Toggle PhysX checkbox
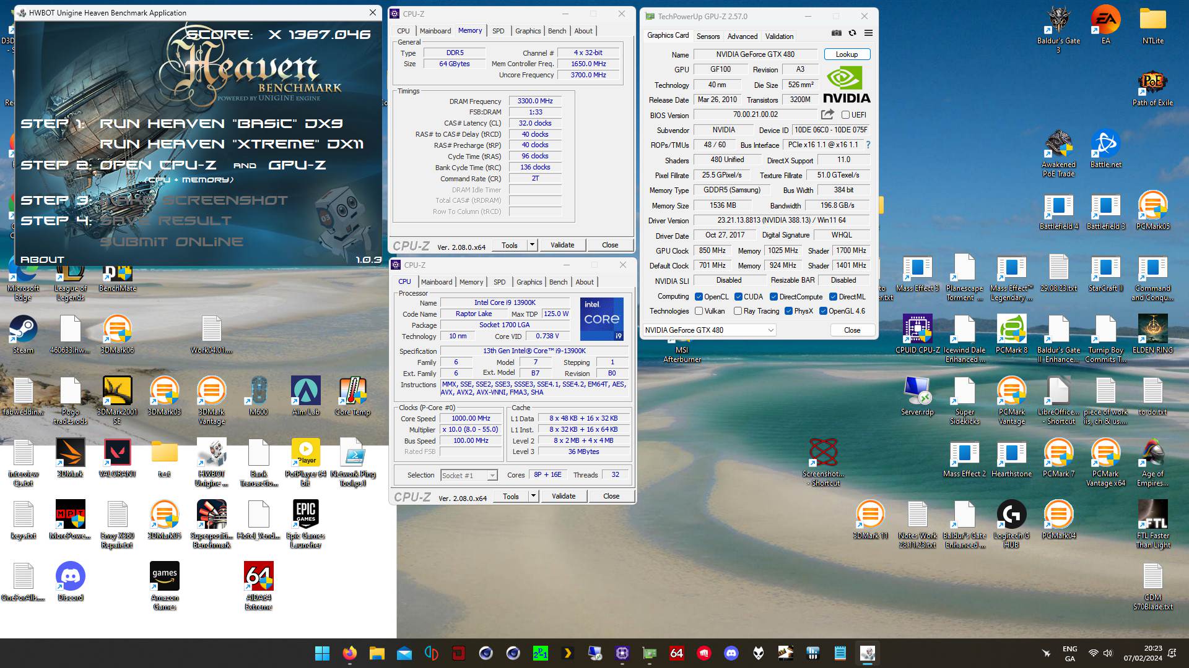Viewport: 1189px width, 668px height. click(x=788, y=311)
